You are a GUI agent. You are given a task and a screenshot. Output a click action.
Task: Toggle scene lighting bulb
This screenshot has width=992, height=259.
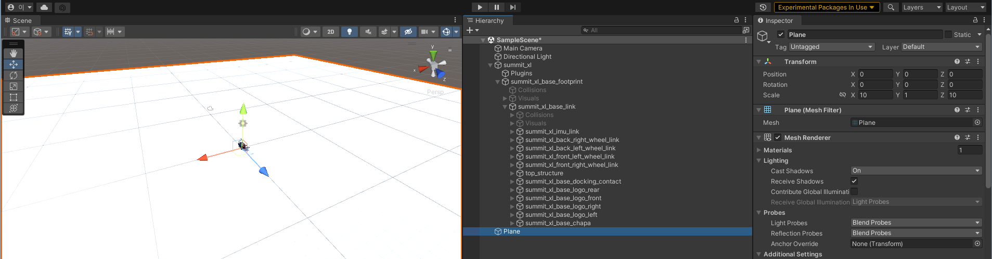[350, 32]
